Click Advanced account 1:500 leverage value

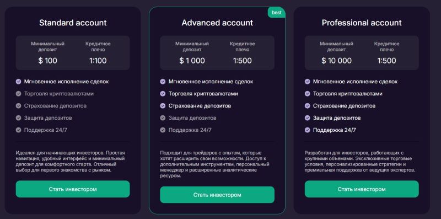(243, 61)
